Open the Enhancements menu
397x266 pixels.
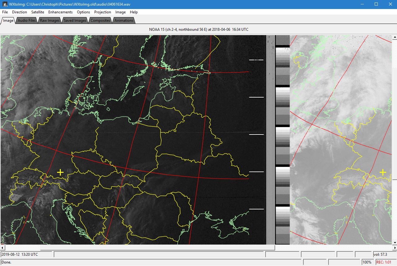point(60,12)
